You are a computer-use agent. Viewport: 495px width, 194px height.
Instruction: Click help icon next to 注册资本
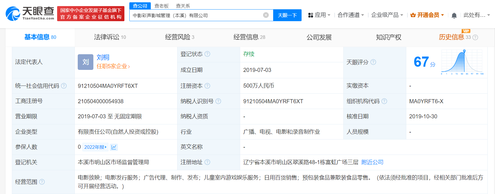tap(207, 86)
